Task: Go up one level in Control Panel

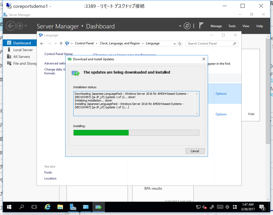Action: pos(61,44)
